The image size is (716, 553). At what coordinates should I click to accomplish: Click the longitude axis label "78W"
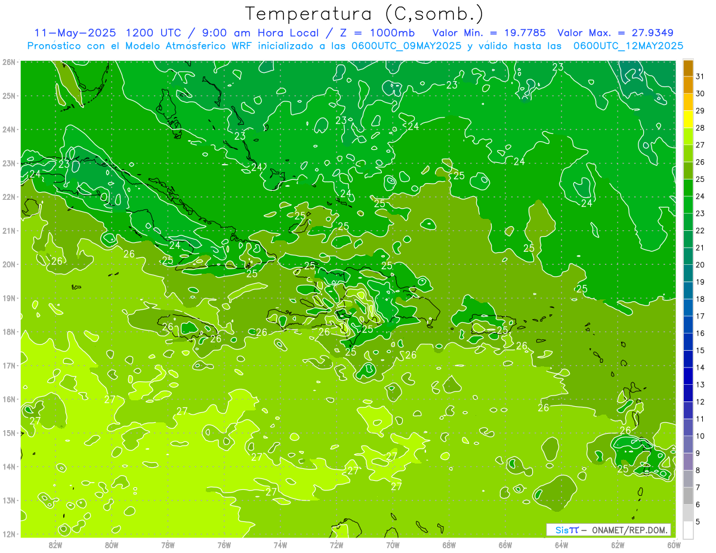pyautogui.click(x=168, y=545)
